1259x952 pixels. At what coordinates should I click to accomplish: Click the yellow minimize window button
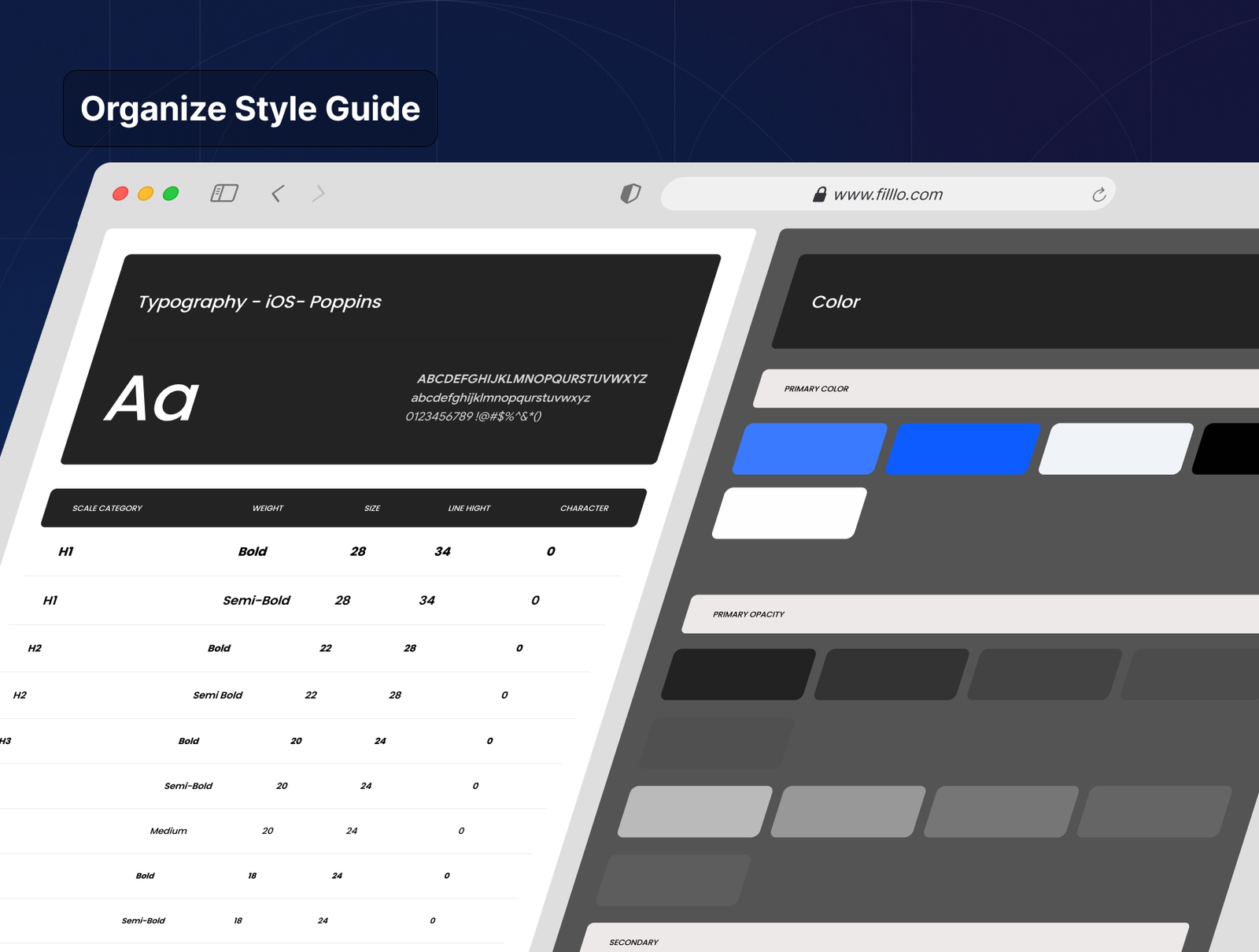(x=146, y=194)
